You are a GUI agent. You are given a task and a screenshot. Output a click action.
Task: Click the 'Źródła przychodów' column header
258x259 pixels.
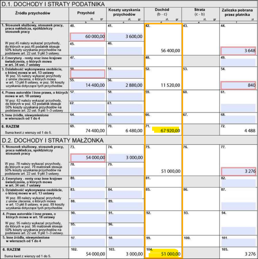coord(33,13)
